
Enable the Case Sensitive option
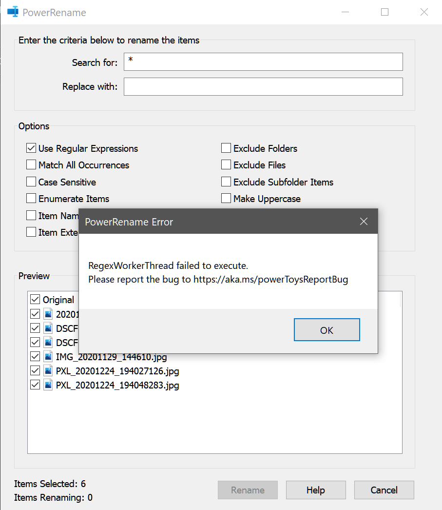pyautogui.click(x=31, y=182)
